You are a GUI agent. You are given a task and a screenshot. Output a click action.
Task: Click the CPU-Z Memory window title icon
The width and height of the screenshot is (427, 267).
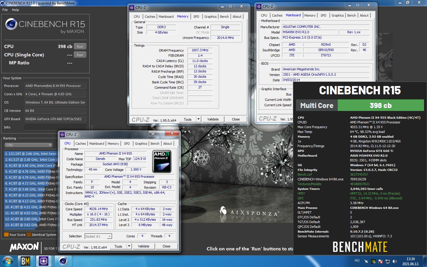132,7
